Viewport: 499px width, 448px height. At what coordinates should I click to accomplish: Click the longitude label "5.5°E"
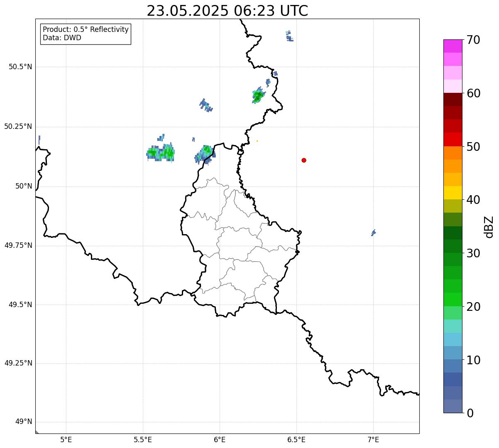[x=143, y=440]
